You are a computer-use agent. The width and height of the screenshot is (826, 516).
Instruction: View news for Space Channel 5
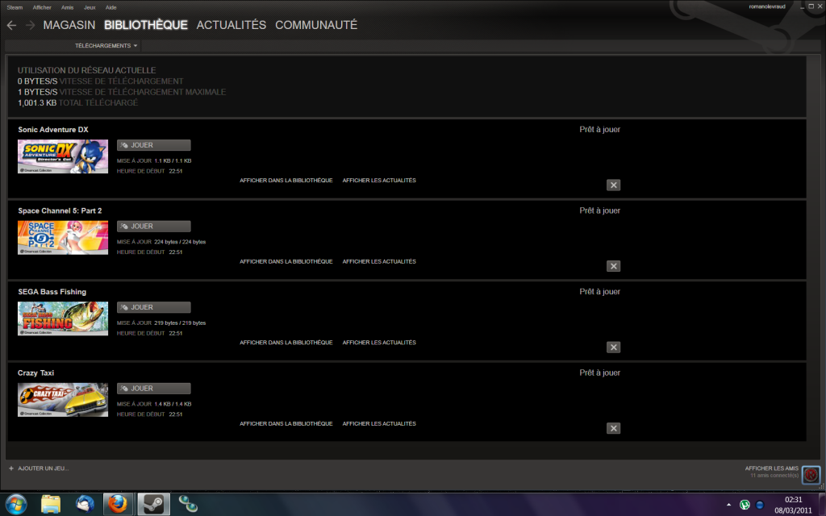coord(379,261)
